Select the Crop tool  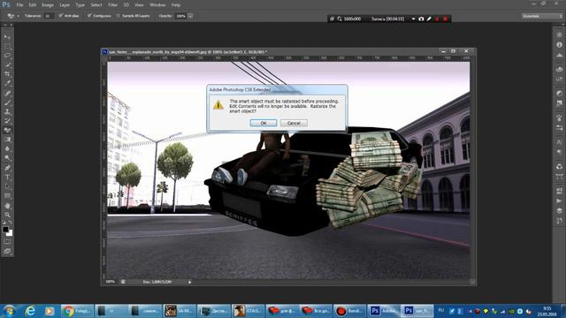tap(7, 74)
